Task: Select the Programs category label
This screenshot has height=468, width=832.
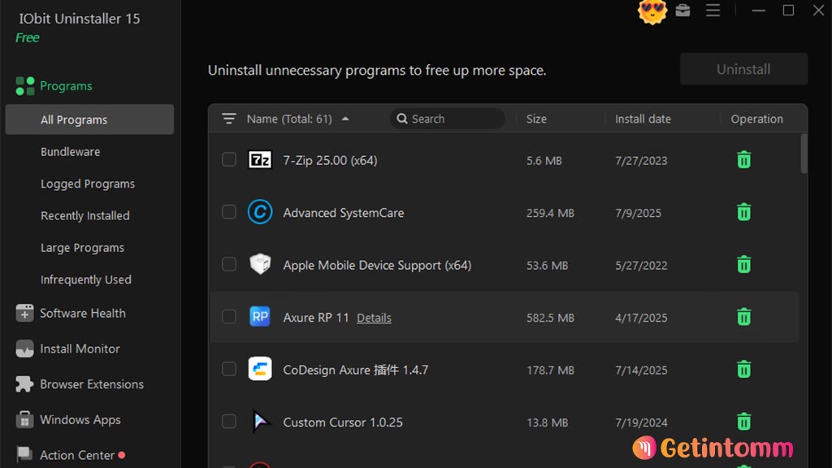Action: pos(67,86)
